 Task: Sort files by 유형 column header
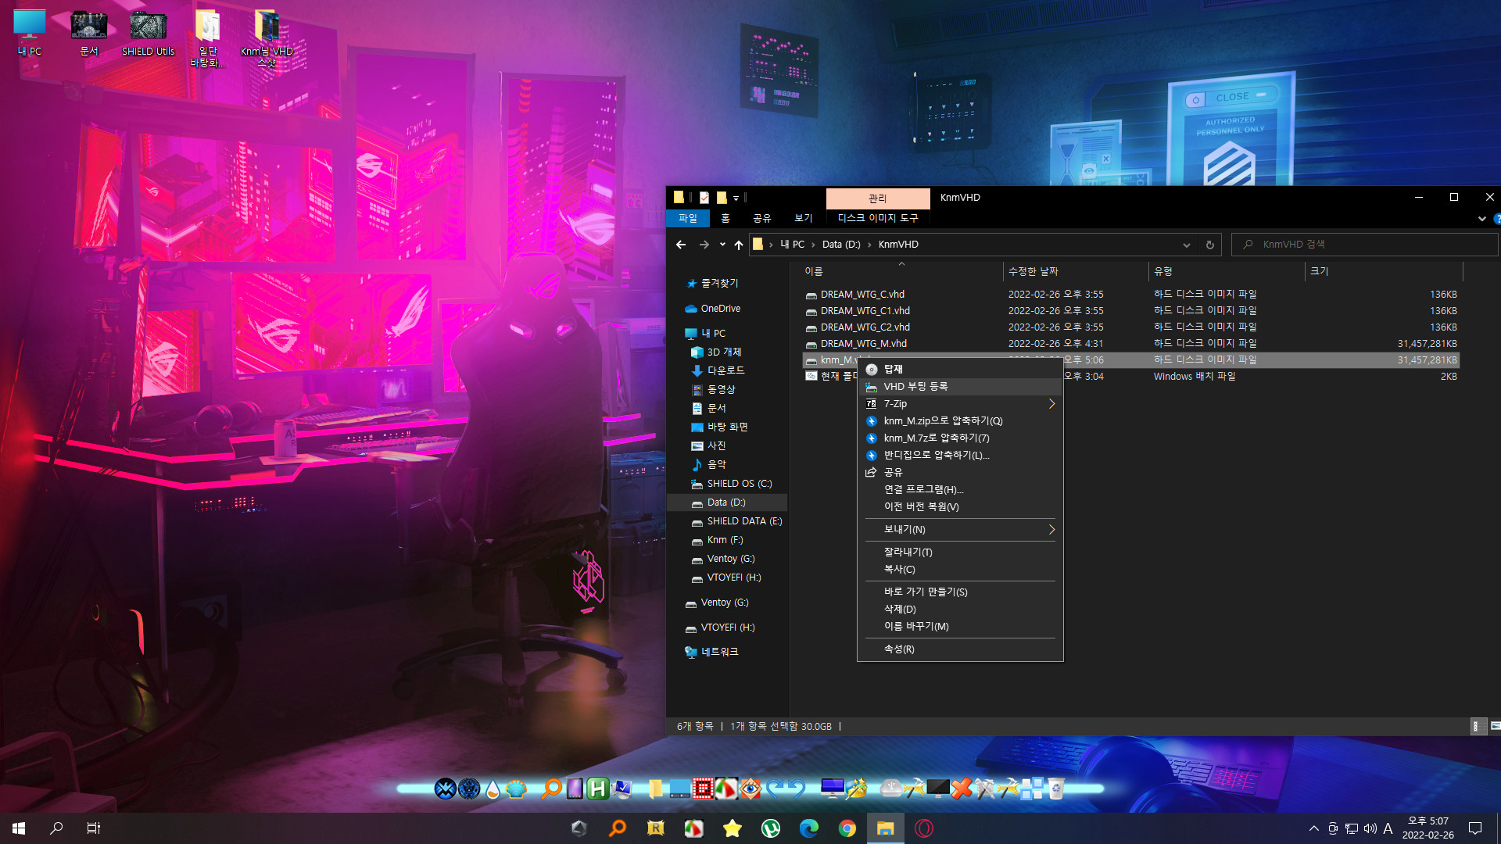coord(1227,271)
